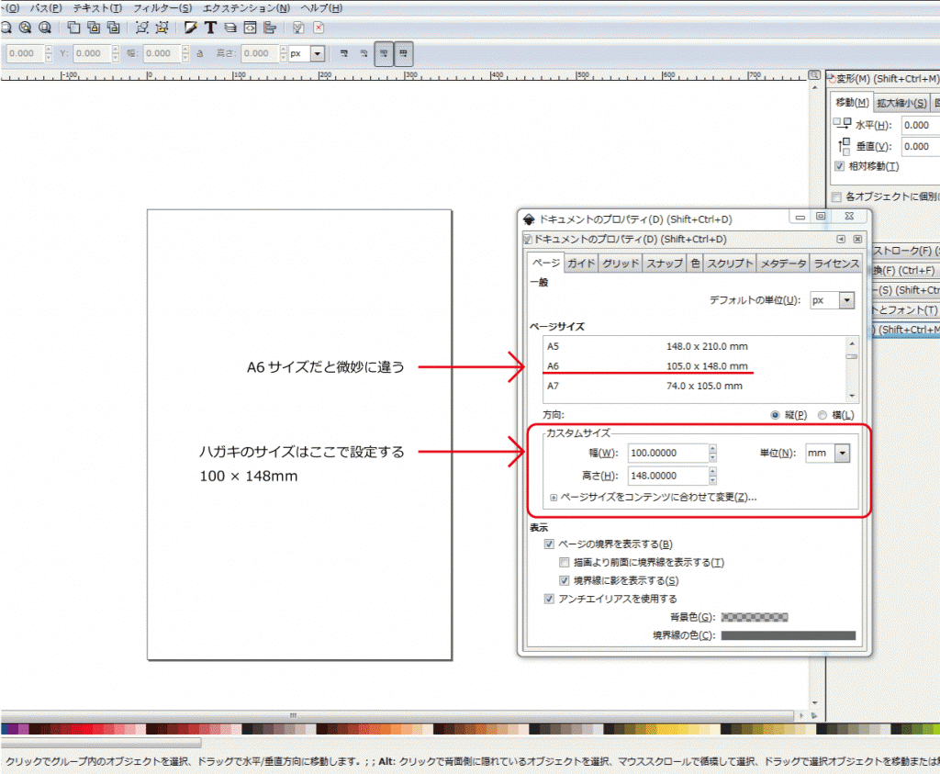Open the custom size 単位 mm dropdown
This screenshot has height=774, width=940.
pos(827,454)
